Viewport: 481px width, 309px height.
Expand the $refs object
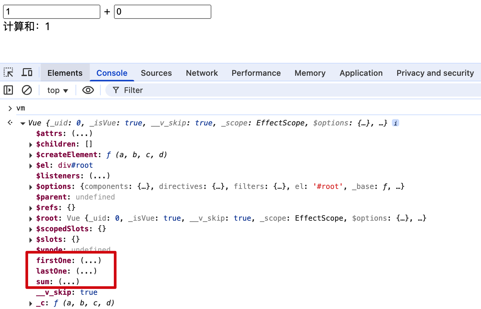pyautogui.click(x=31, y=208)
